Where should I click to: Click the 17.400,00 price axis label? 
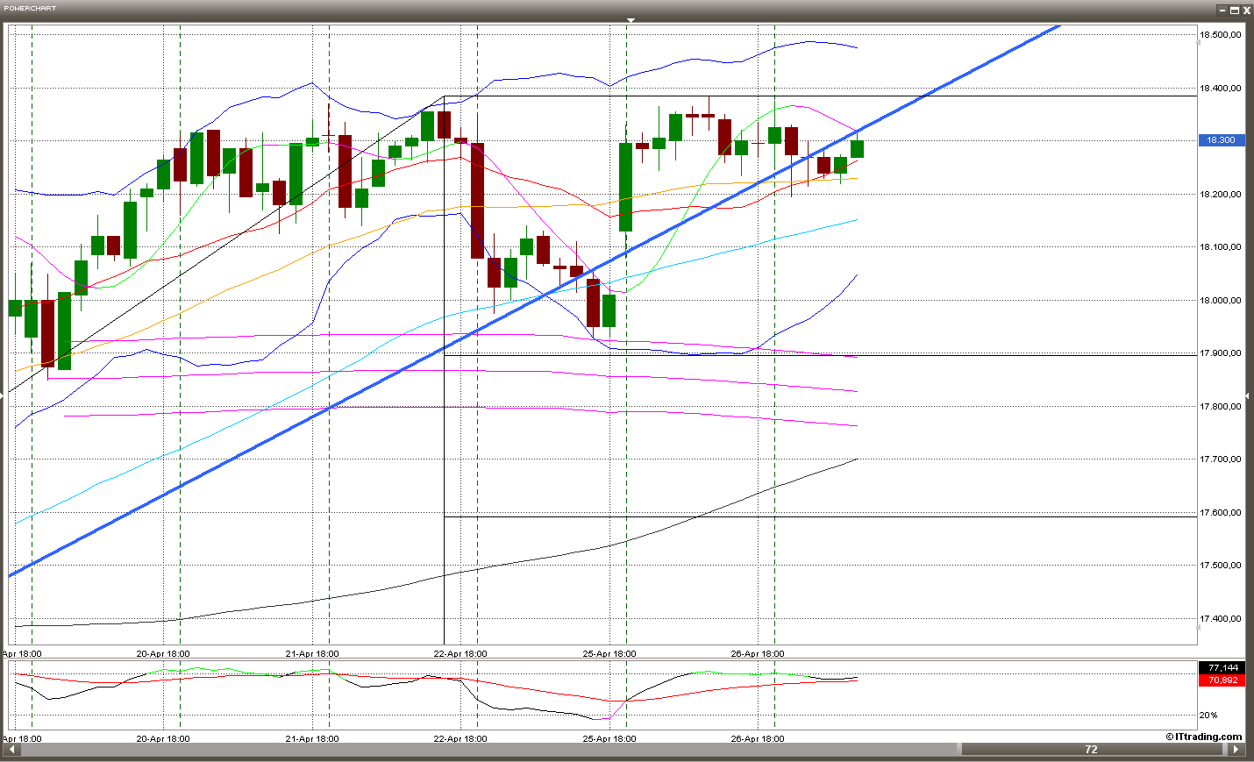click(x=1221, y=619)
